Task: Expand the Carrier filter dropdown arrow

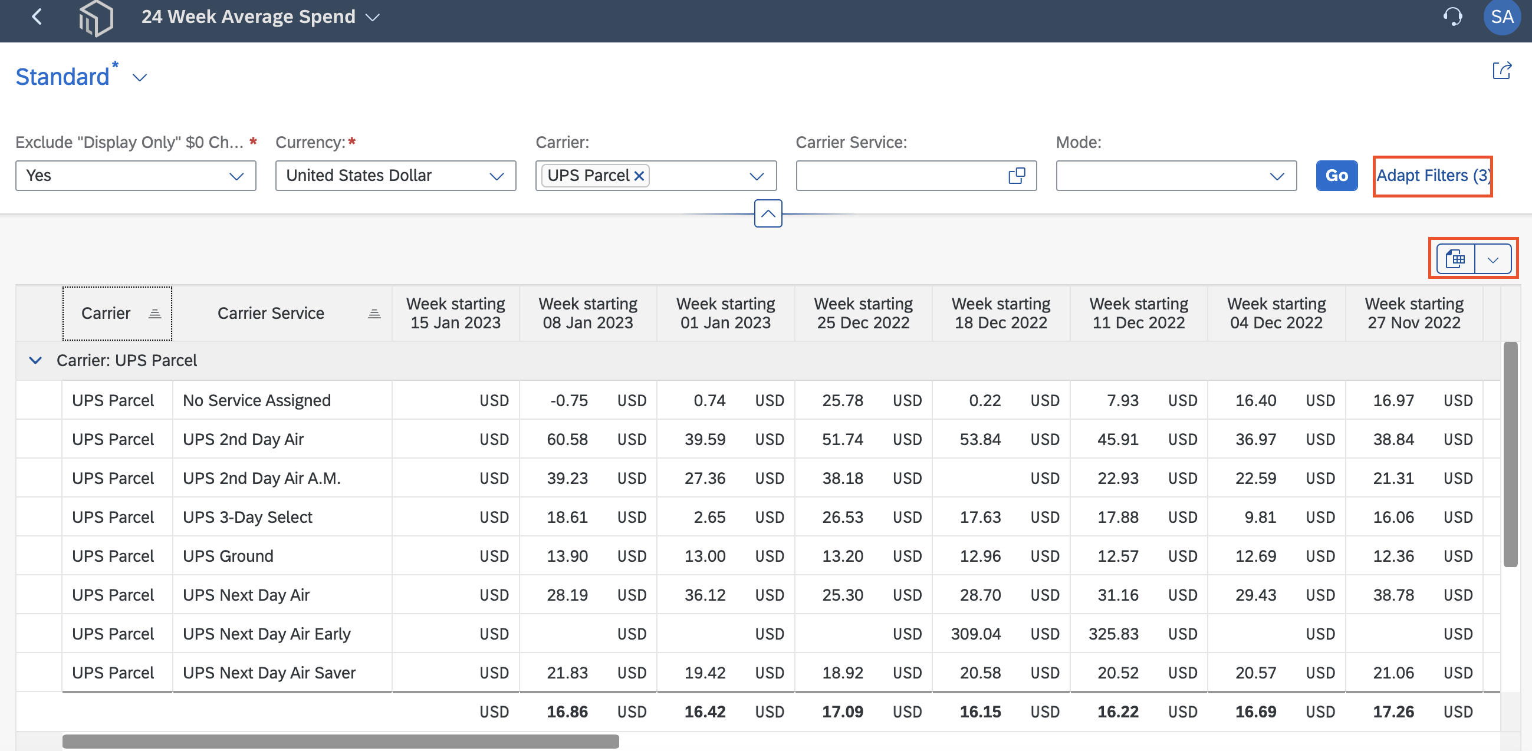Action: point(757,176)
